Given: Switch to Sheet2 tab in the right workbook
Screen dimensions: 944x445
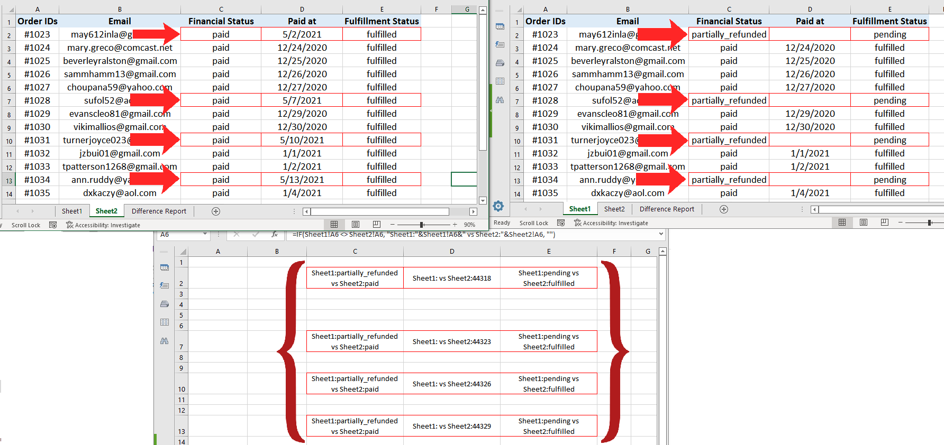Looking at the screenshot, I should (x=614, y=209).
